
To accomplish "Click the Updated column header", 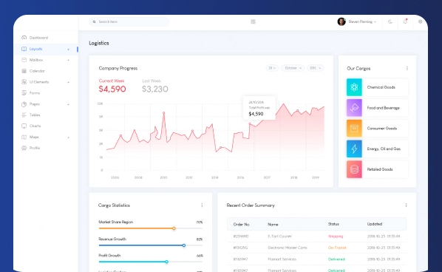I will [x=374, y=224].
